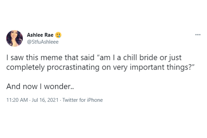The image size is (207, 138).
Task: Open the three-dot more options menu
Action: [x=198, y=35]
